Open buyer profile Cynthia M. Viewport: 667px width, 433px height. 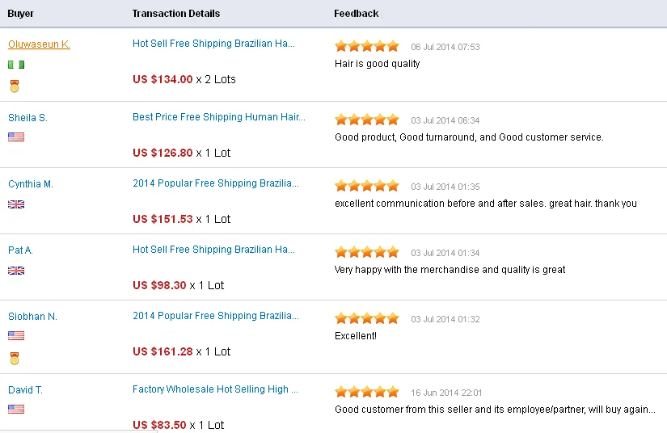[31, 184]
